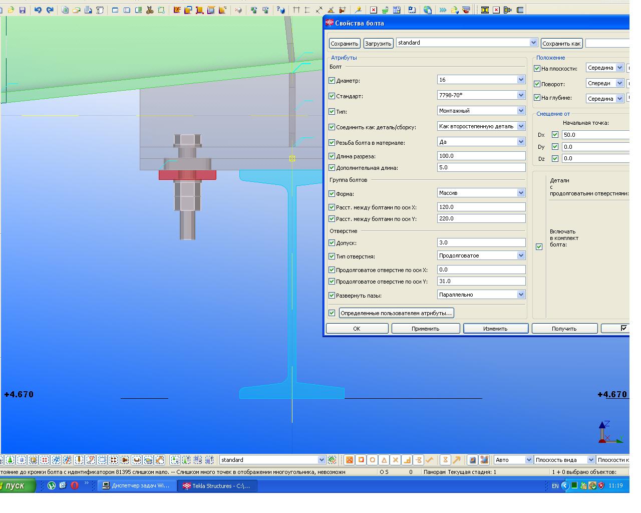The width and height of the screenshot is (641, 513).
Task: Click the Redo arrow icon
Action: click(50, 10)
